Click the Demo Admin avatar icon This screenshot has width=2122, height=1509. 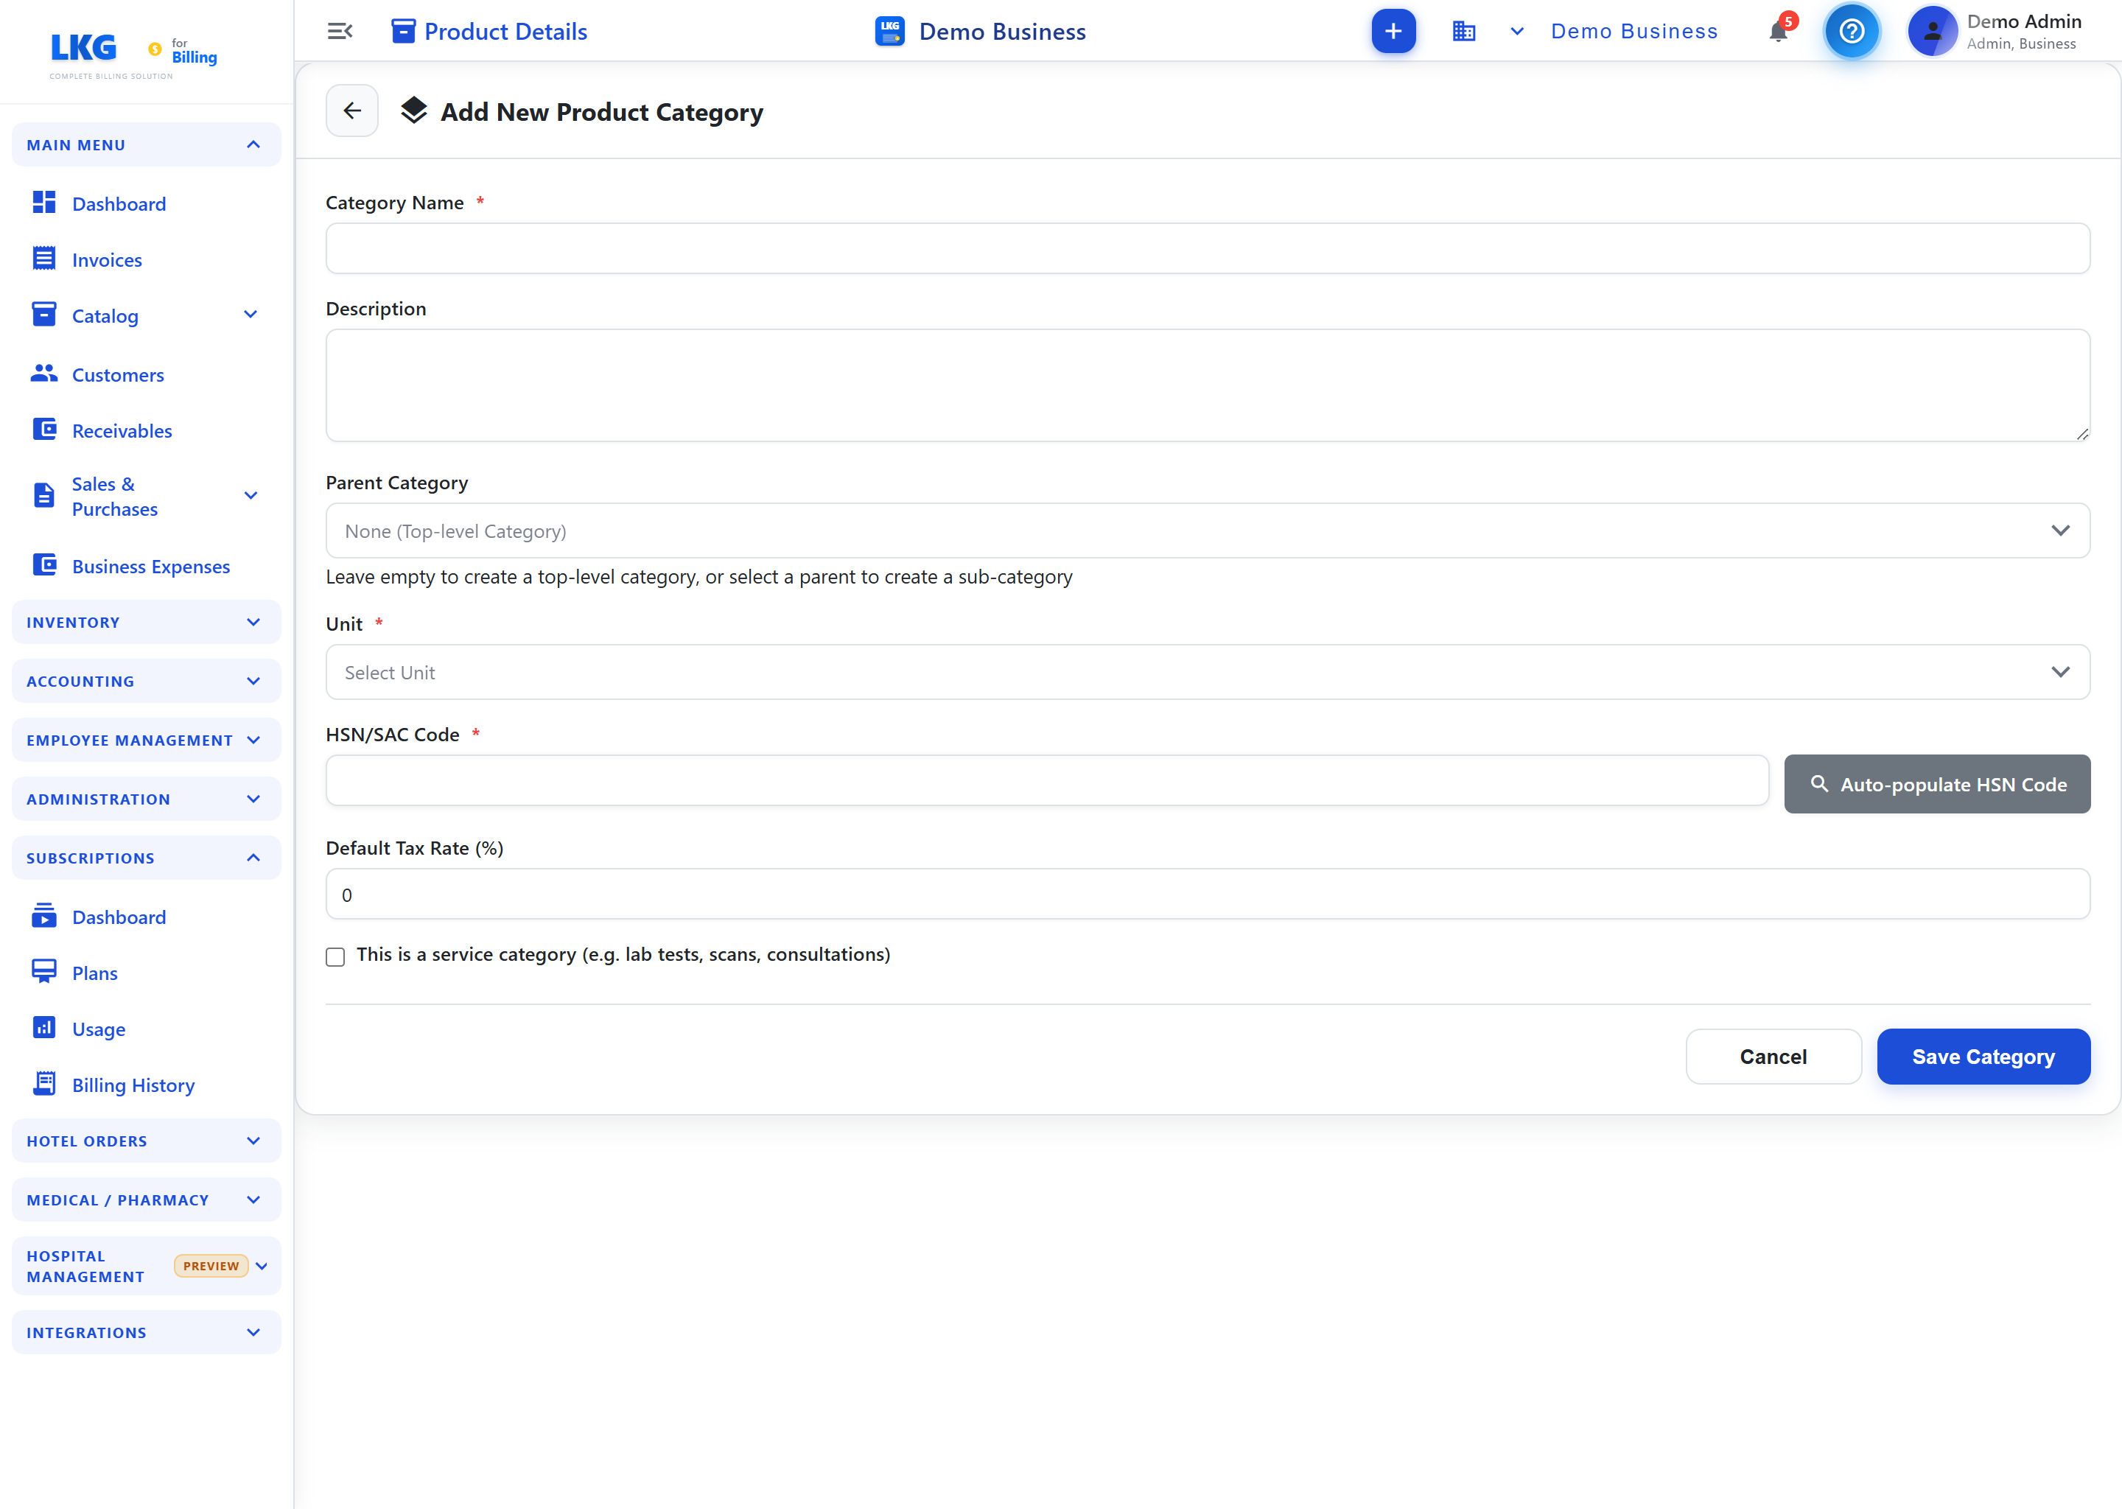[x=1933, y=32]
